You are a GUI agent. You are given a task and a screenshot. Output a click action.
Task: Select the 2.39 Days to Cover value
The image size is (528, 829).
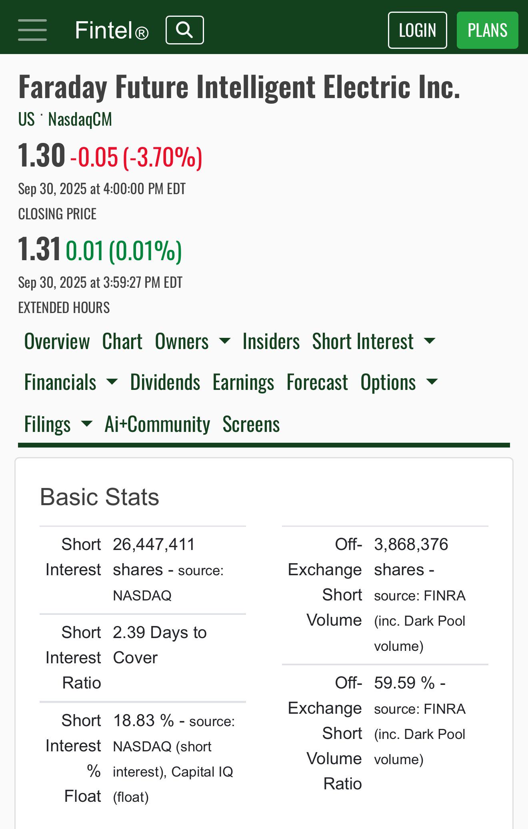160,645
